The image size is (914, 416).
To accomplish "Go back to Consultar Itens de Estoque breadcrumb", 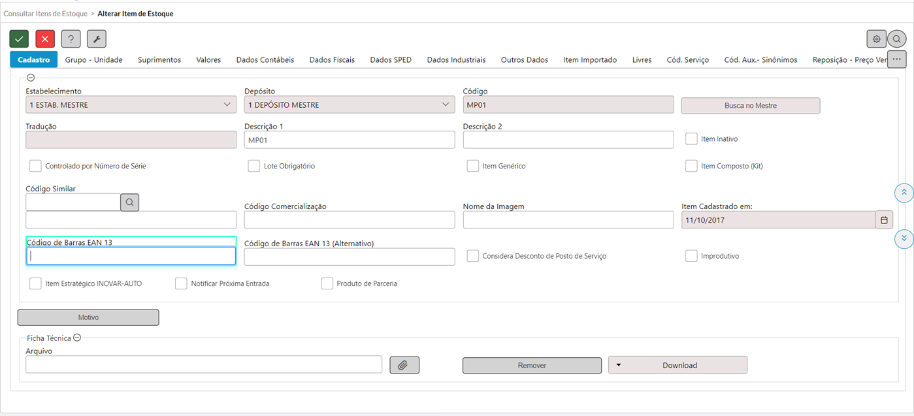I will (45, 13).
